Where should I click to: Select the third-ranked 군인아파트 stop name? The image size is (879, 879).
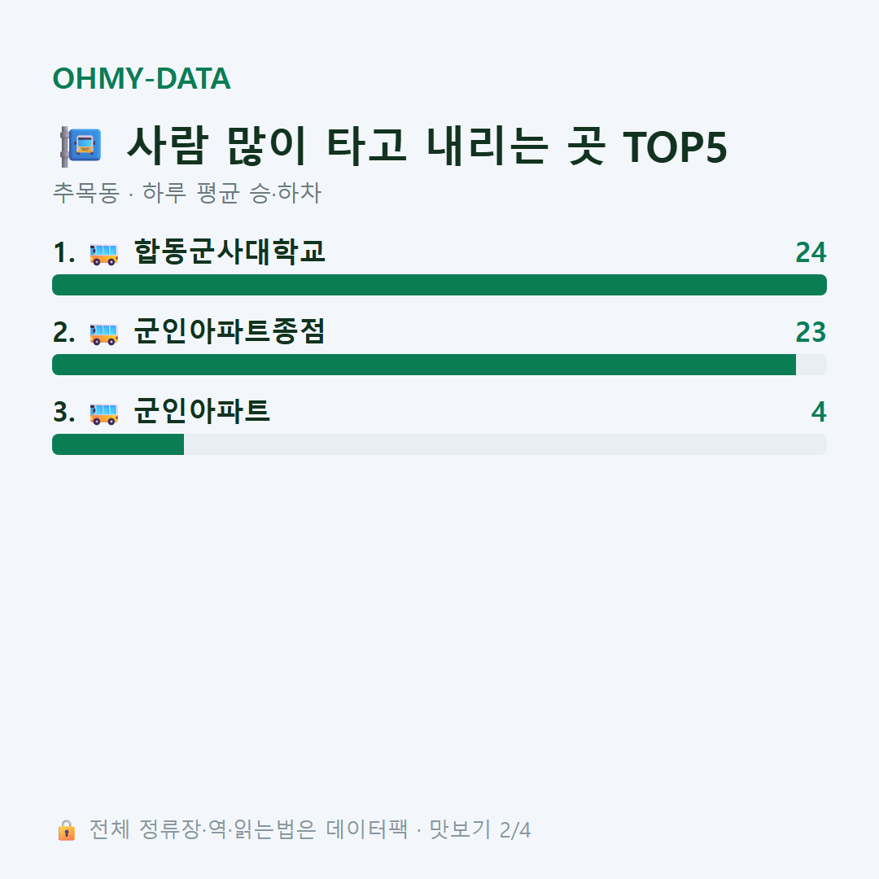pos(202,411)
